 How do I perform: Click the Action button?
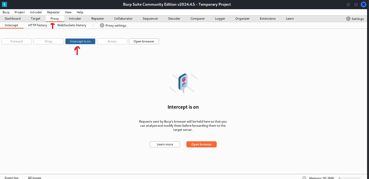point(112,41)
